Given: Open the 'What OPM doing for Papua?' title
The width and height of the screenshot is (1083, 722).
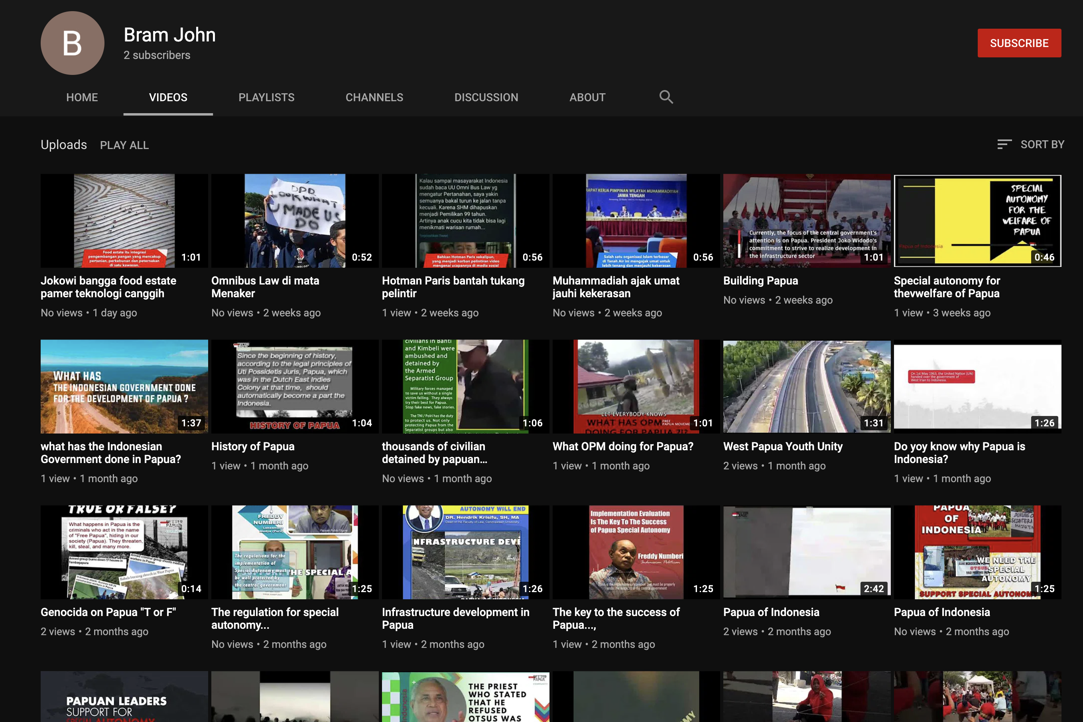Looking at the screenshot, I should tap(623, 446).
